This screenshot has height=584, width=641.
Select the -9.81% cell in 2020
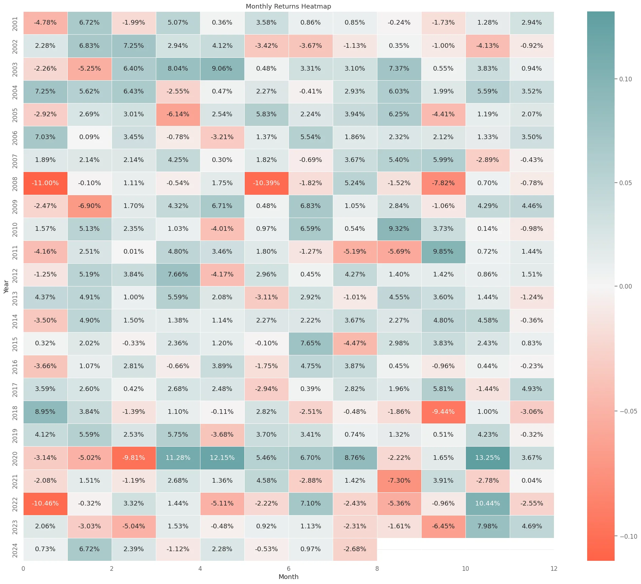[x=133, y=458]
